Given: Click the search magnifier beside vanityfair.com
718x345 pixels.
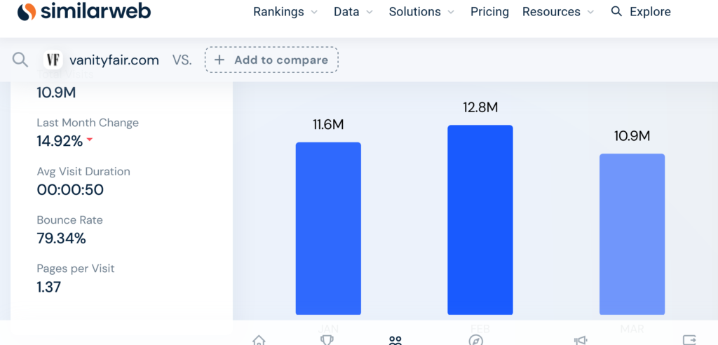Looking at the screenshot, I should click(x=20, y=60).
